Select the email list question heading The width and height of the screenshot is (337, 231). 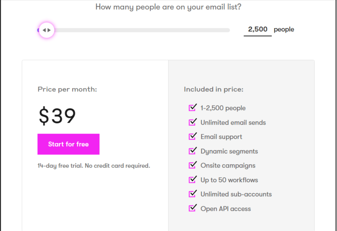pyautogui.click(x=168, y=7)
